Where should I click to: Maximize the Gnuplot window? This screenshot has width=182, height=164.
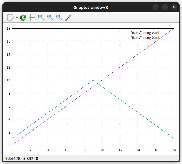click(x=165, y=7)
